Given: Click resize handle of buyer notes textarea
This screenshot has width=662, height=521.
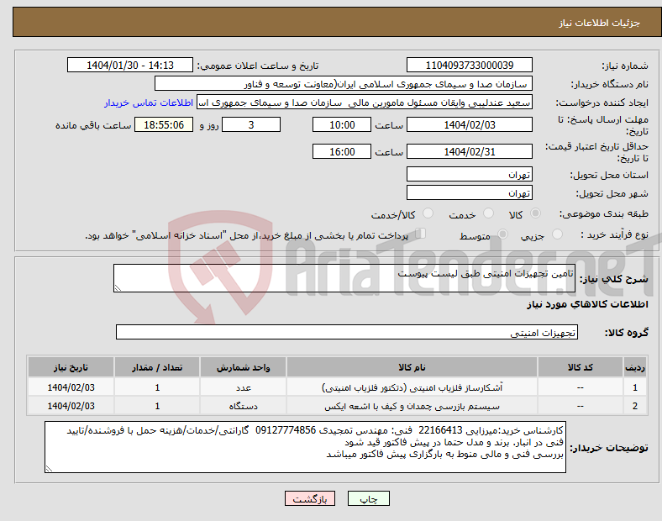Looking at the screenshot, I should [x=49, y=469].
